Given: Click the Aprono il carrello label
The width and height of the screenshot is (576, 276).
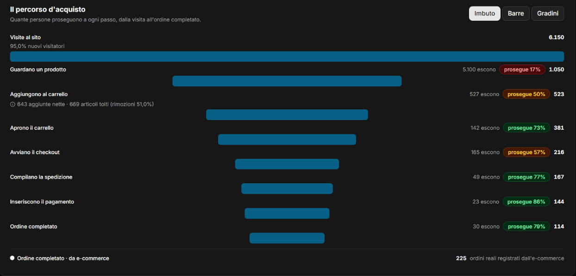Looking at the screenshot, I should click(x=32, y=128).
